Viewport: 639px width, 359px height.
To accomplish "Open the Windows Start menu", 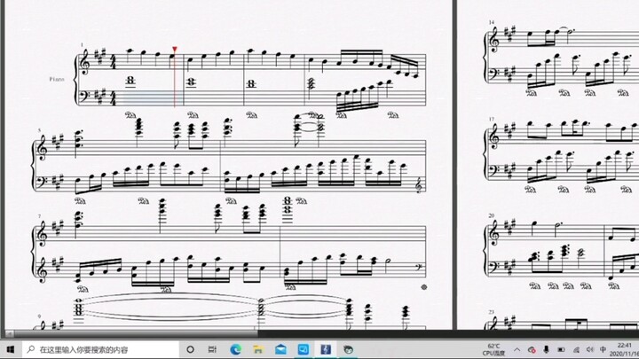I will point(10,349).
